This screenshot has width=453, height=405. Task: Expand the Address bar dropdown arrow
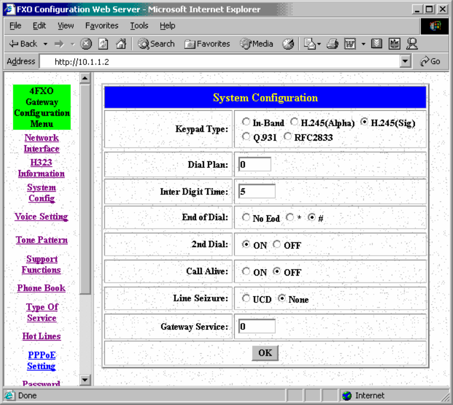coord(406,62)
